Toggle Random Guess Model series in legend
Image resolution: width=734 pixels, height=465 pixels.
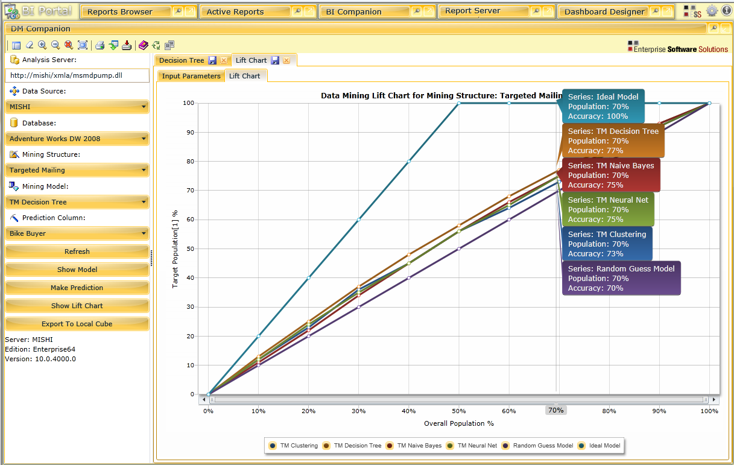coord(538,446)
